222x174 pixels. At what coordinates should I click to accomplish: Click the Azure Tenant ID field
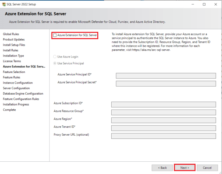(164, 128)
